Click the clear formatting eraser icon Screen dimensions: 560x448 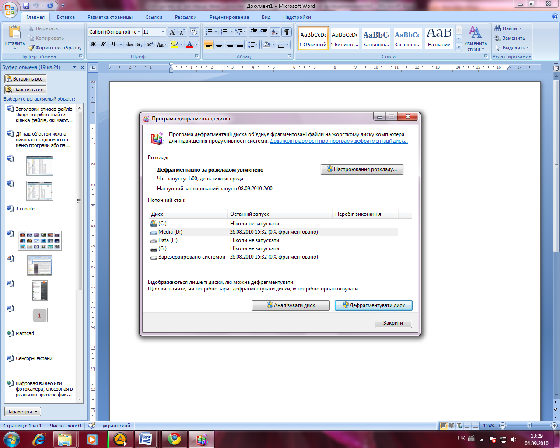point(194,32)
